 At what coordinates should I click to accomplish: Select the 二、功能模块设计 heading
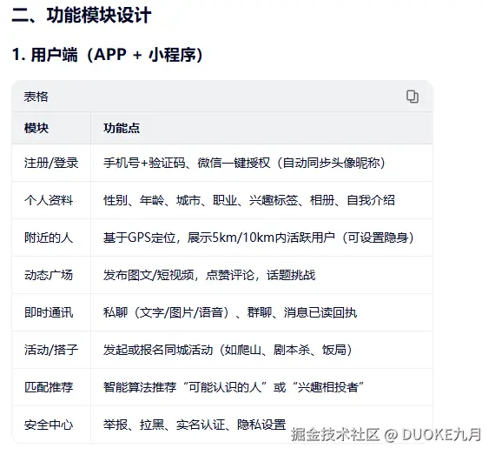pos(82,15)
